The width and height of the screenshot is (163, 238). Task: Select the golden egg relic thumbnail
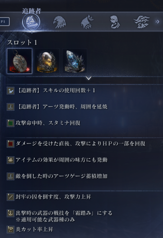(x=47, y=61)
